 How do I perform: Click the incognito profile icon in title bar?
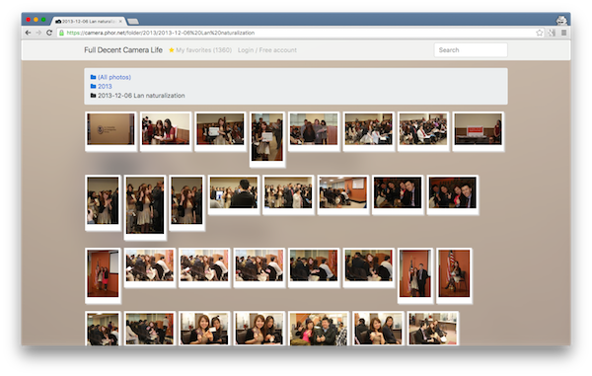point(561,20)
